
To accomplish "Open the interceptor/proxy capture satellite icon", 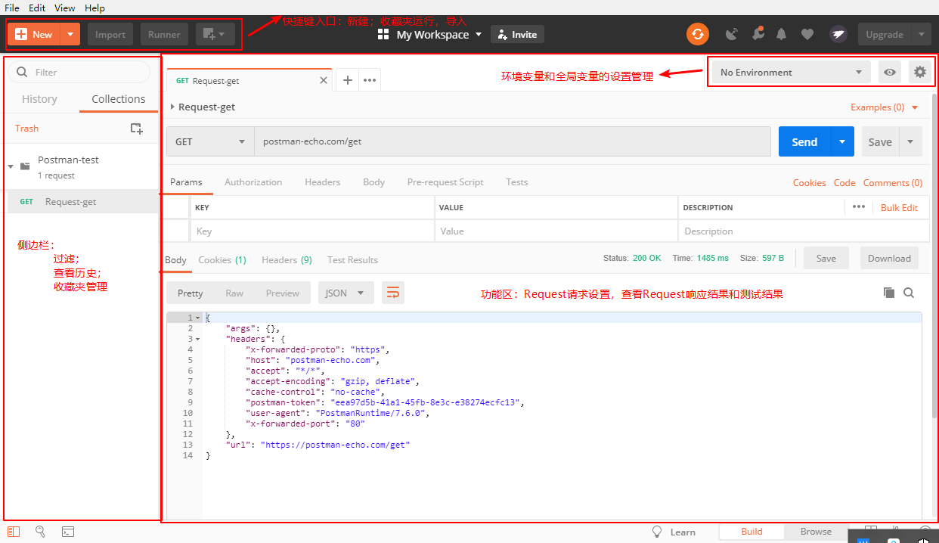I will (731, 34).
